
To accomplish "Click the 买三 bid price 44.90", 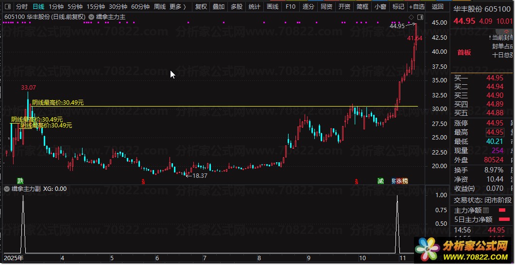I will pyautogui.click(x=495, y=95).
